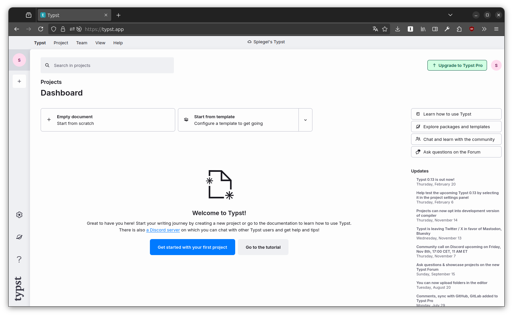Select the S avatar in left sidebar

coord(19,60)
